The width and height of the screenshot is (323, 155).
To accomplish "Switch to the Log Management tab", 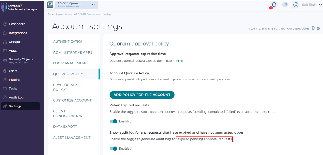I will pos(70,63).
